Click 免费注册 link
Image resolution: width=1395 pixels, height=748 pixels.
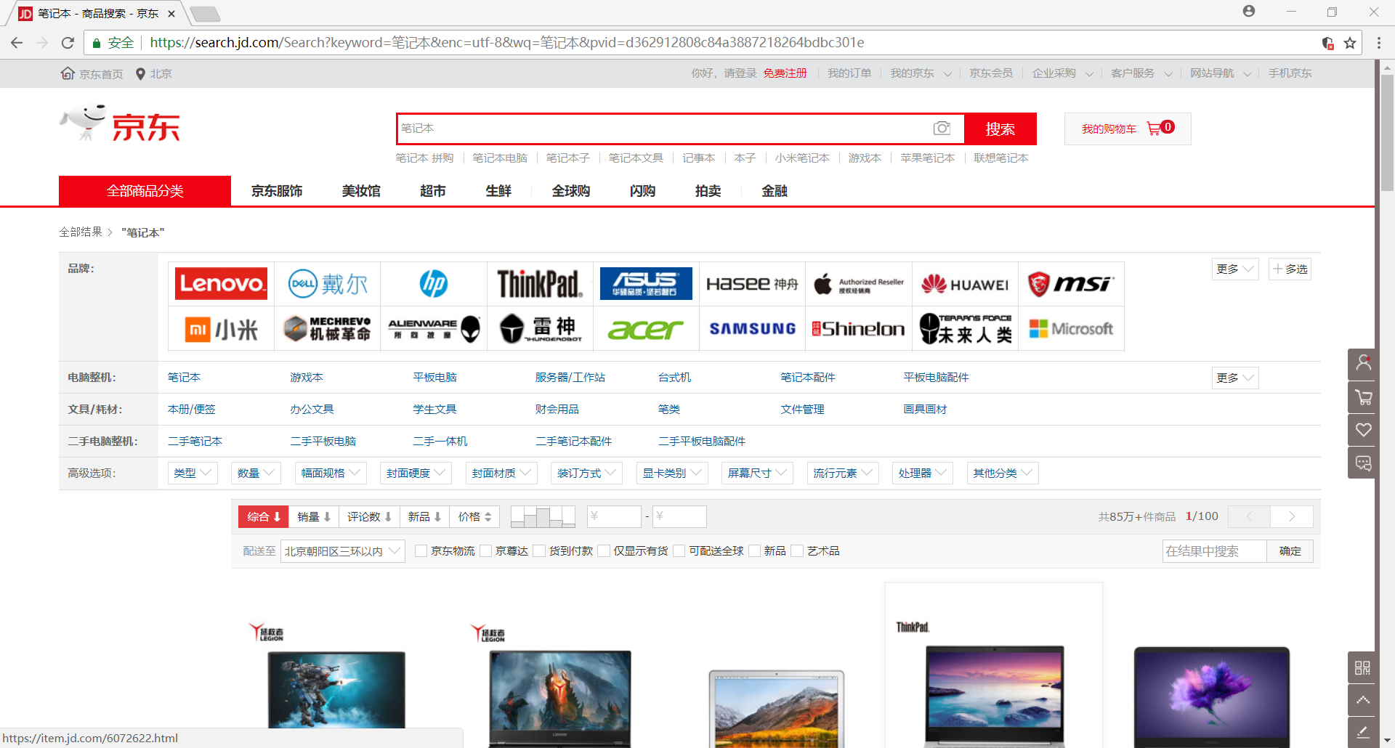pos(785,73)
